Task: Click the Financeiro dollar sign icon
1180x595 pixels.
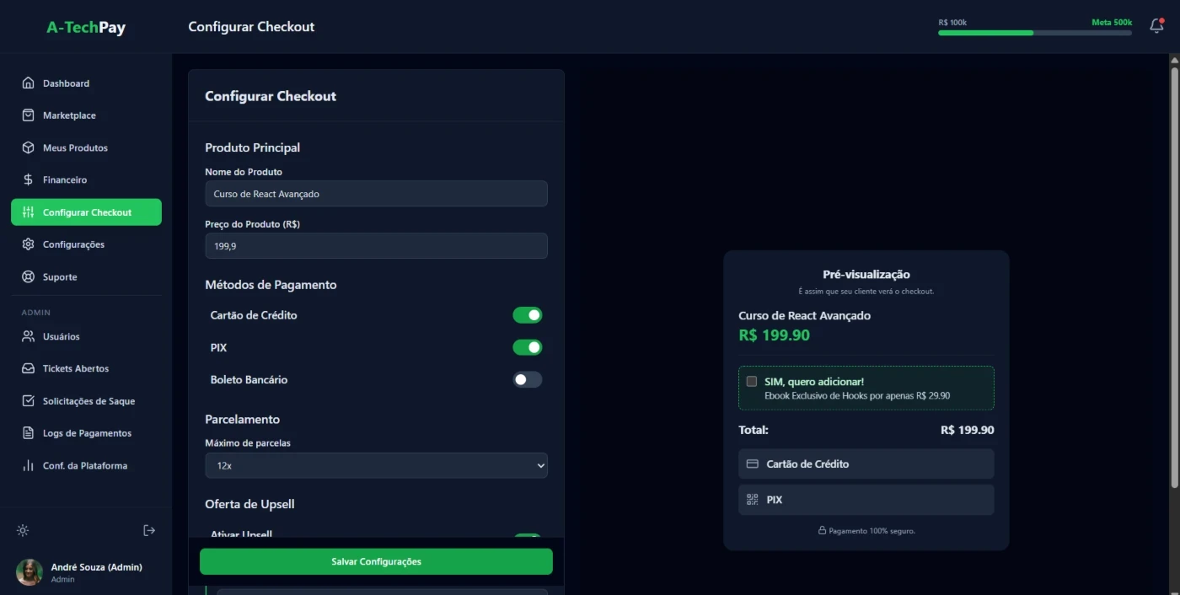Action: coord(28,180)
